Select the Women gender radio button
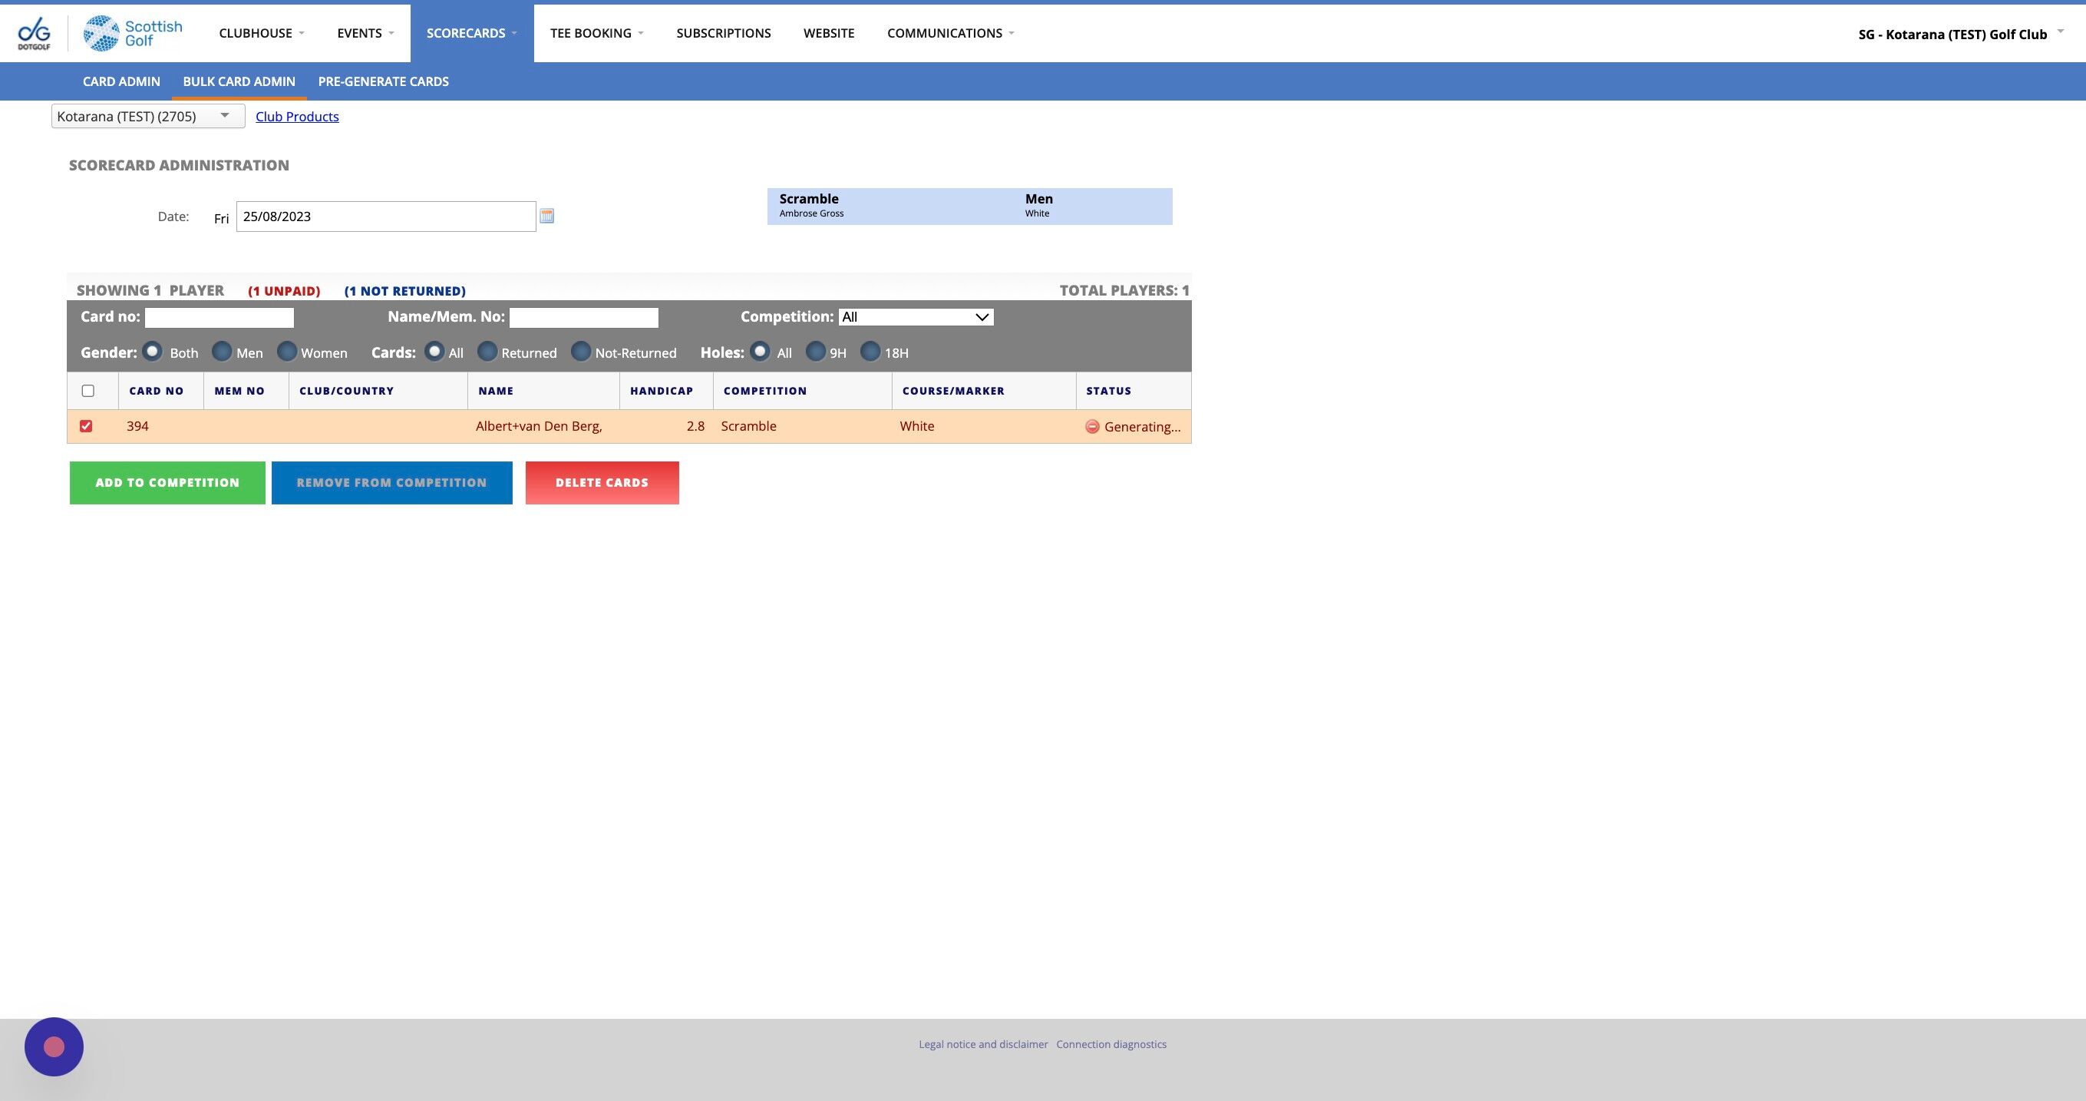The width and height of the screenshot is (2086, 1101). pyautogui.click(x=287, y=352)
